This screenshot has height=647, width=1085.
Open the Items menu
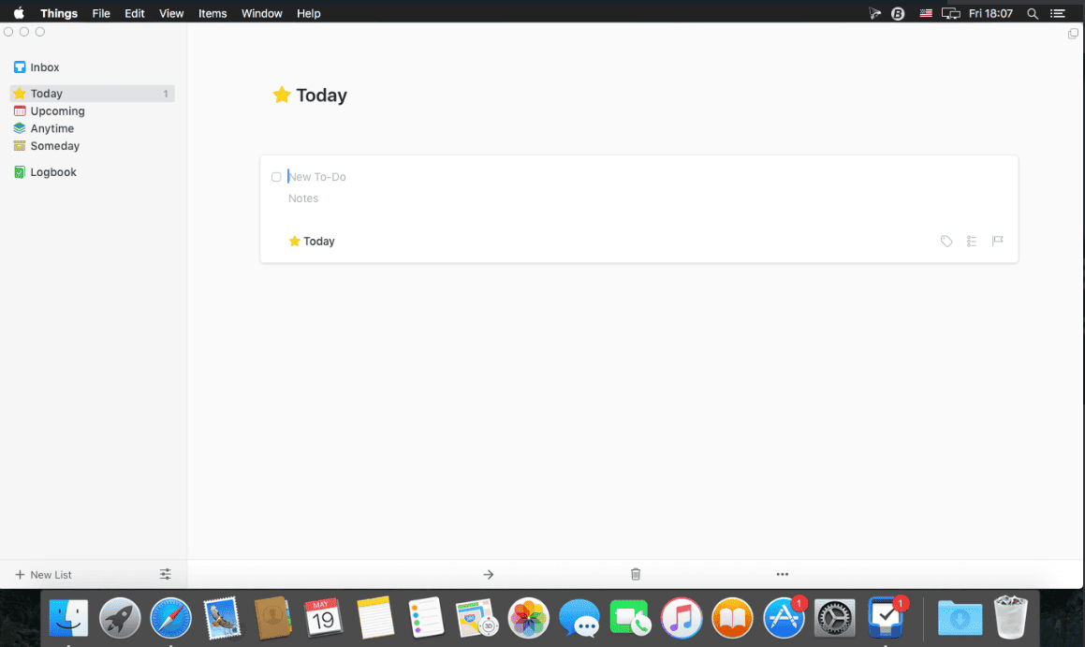click(x=213, y=13)
